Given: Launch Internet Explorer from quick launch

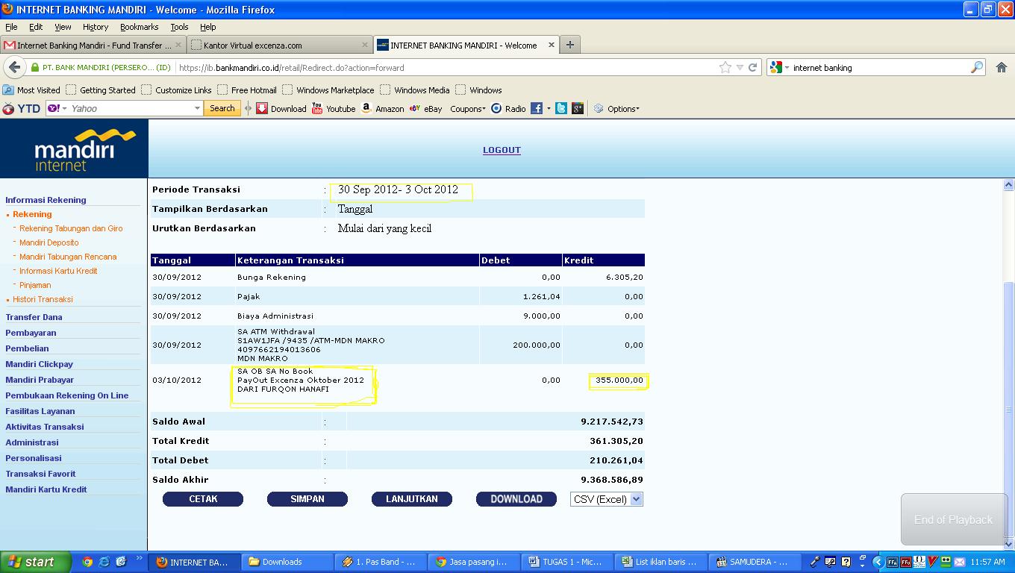Looking at the screenshot, I should (104, 562).
